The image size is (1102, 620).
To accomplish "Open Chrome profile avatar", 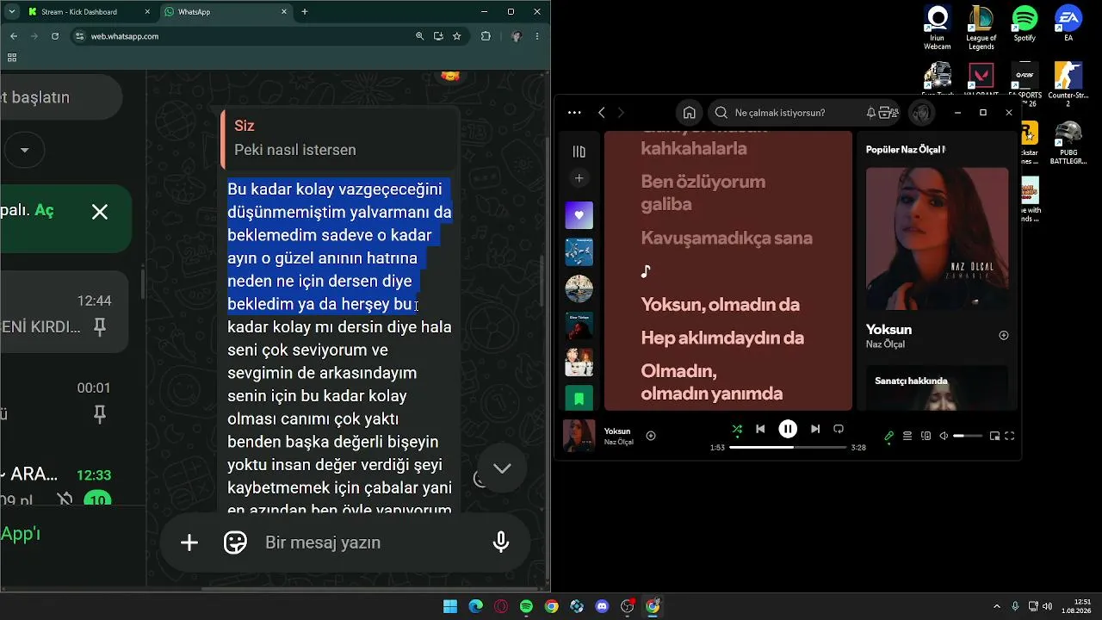I will [x=516, y=36].
